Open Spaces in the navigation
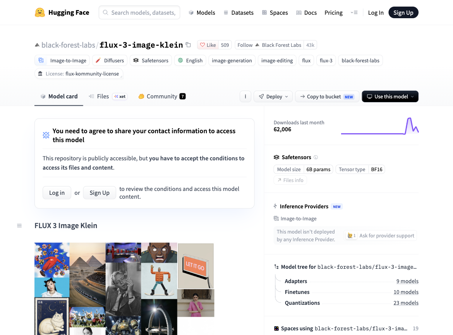 [275, 12]
